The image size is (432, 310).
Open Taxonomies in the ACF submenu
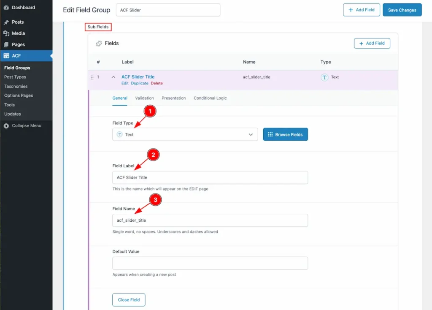(x=16, y=86)
